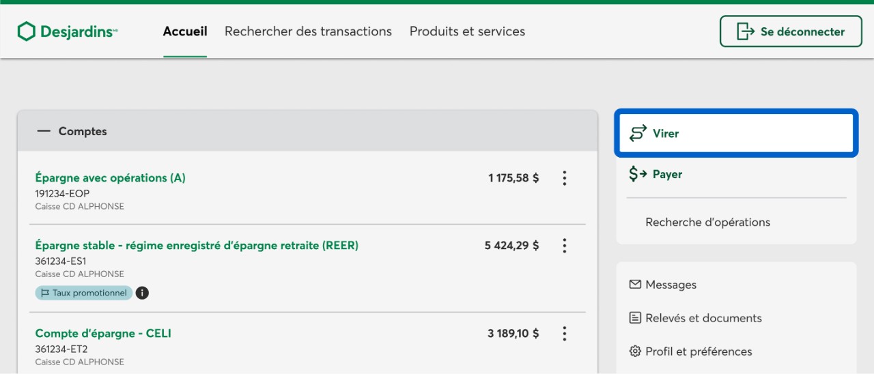The image size is (874, 374).
Task: Click the Profil et préférences gear icon
Action: [x=635, y=351]
